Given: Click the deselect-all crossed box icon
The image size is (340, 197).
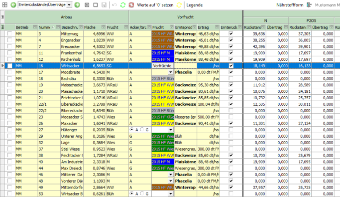Looking at the screenshot, I should (87, 5).
